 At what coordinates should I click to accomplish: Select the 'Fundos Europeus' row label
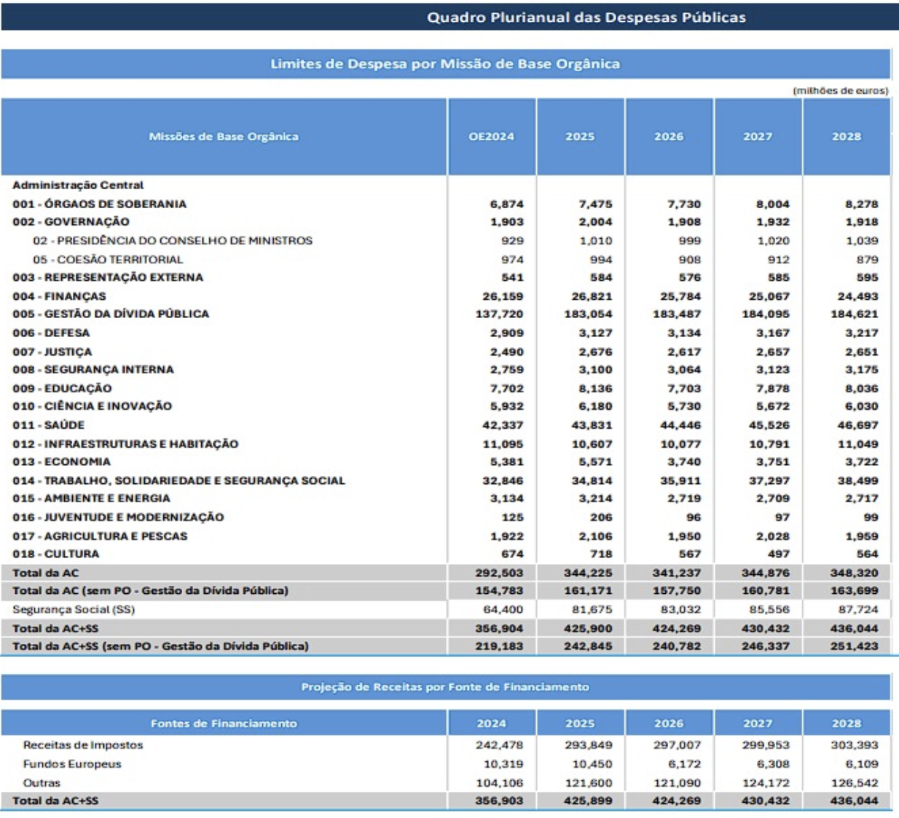72,764
